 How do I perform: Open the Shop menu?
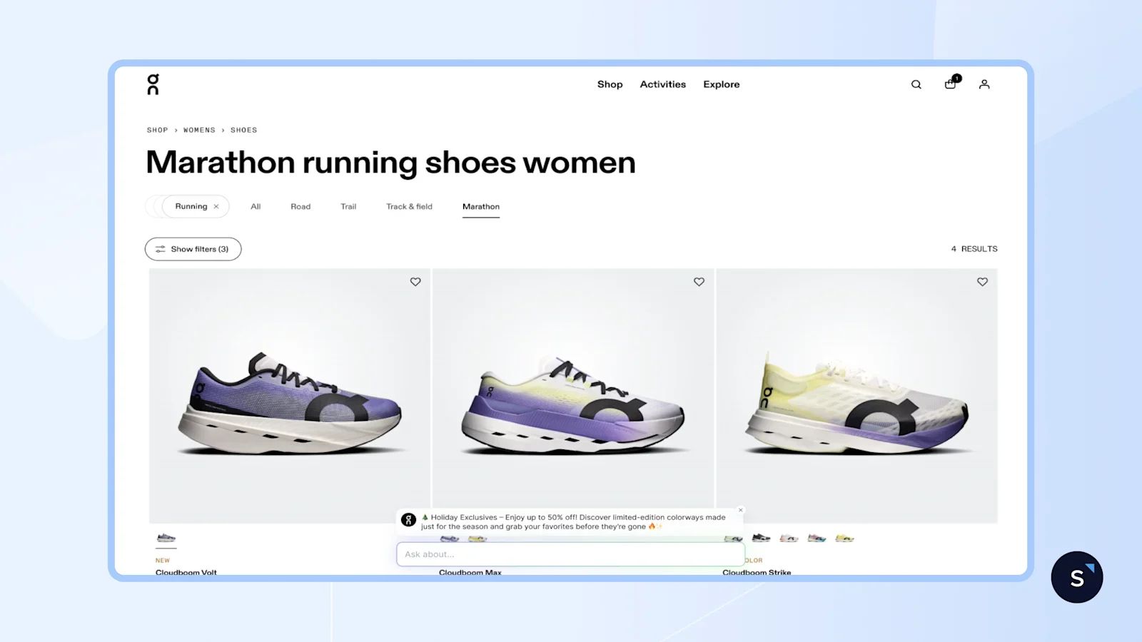point(610,84)
